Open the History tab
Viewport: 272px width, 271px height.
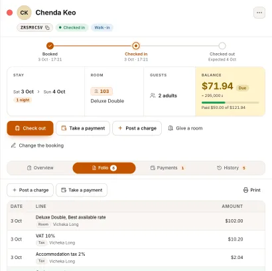point(231,168)
